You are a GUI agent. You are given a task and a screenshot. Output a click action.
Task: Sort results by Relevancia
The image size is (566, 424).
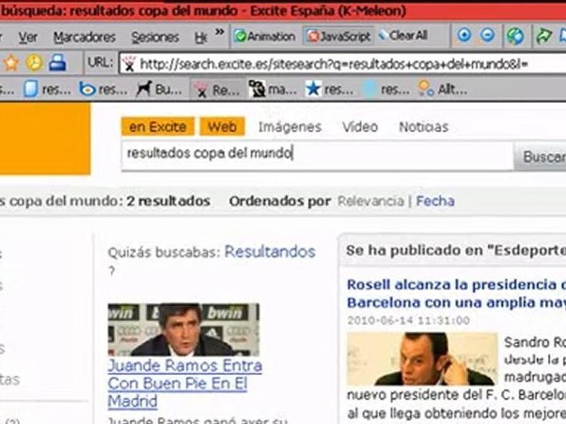[x=371, y=201]
